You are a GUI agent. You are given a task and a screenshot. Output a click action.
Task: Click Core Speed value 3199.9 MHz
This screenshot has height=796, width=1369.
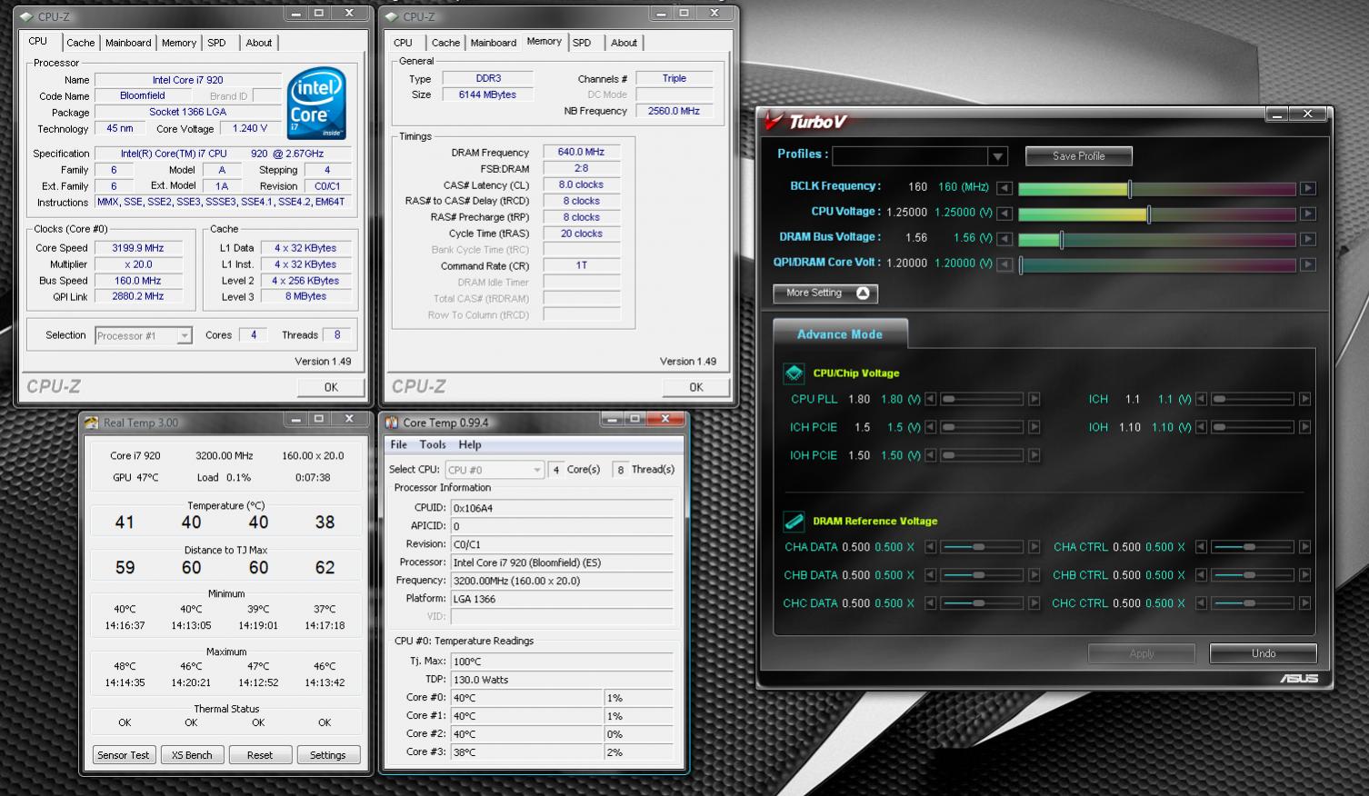[x=138, y=248]
